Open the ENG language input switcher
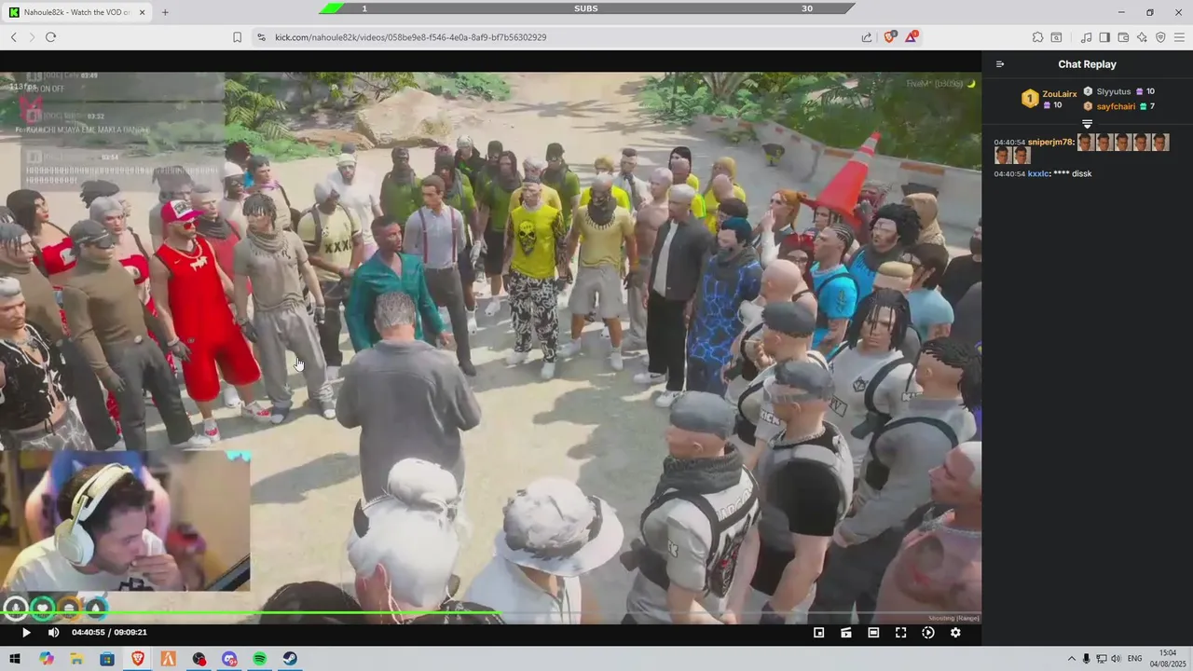 [x=1134, y=659]
